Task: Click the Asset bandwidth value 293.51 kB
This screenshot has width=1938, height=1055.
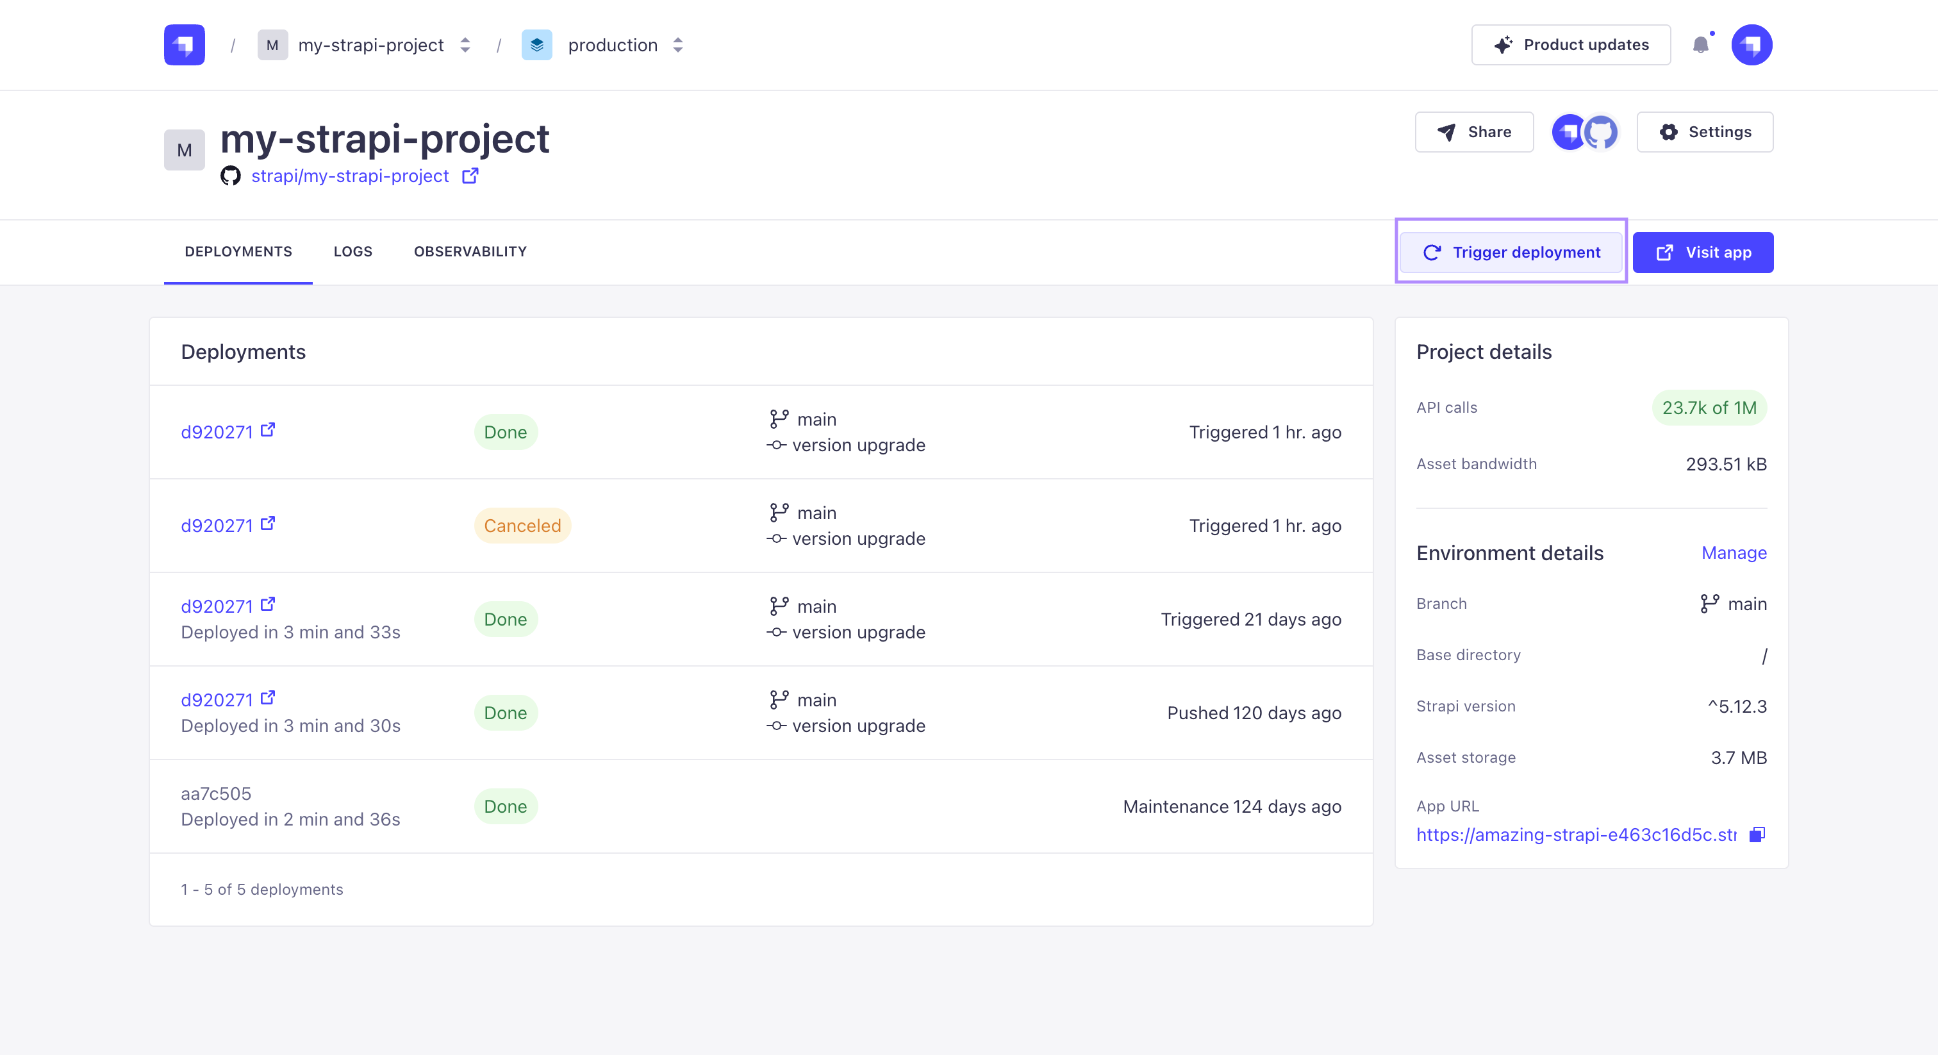Action: tap(1727, 464)
